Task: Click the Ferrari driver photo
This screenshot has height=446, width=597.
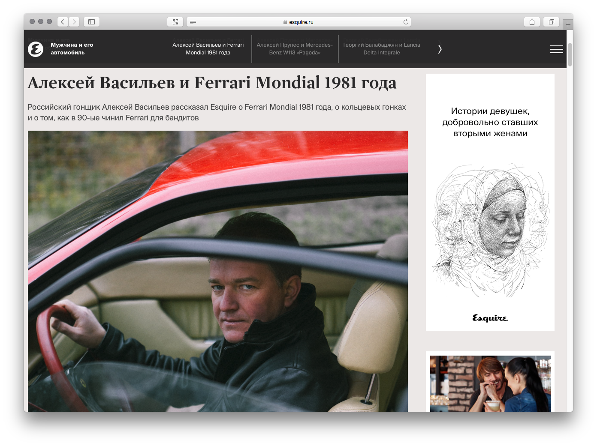Action: click(218, 271)
